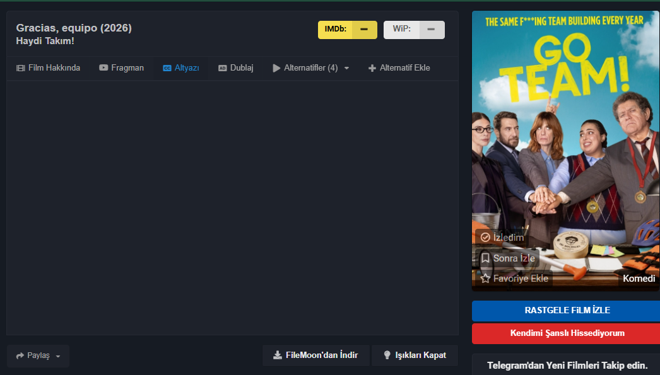Click the Alternatif Ekle option
This screenshot has width=660, height=375.
[x=399, y=67]
